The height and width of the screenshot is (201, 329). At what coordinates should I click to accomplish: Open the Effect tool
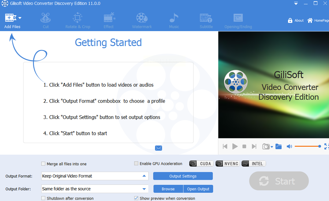(109, 20)
